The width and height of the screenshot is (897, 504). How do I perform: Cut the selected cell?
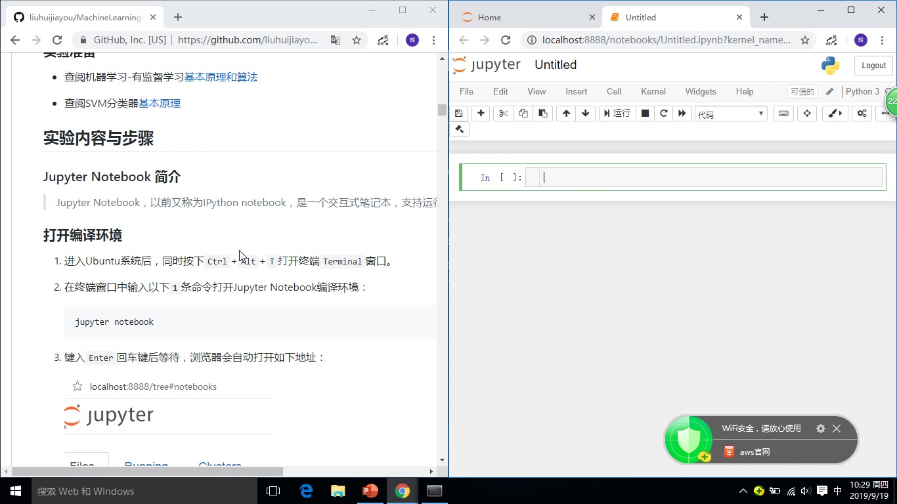[x=502, y=114]
